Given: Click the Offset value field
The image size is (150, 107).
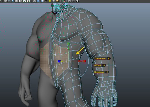Looking at the screenshot, I should (104, 65).
